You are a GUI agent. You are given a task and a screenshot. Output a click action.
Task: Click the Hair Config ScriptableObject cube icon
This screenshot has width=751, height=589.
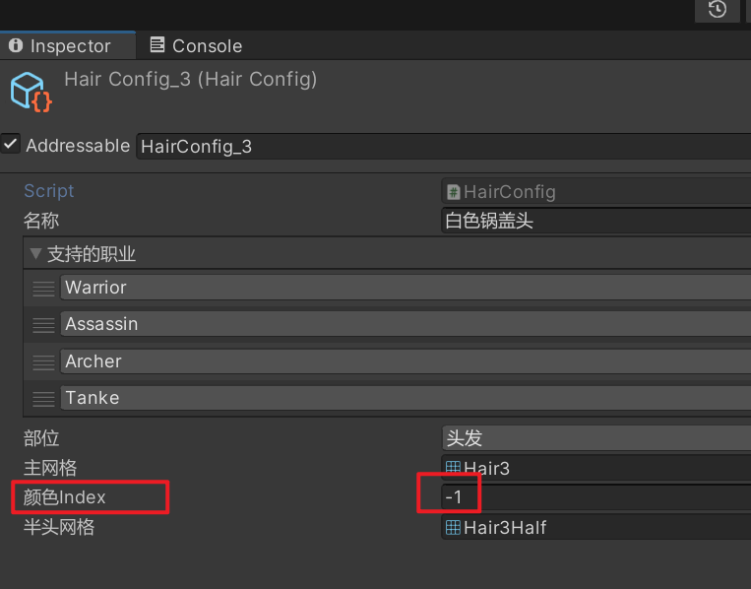point(31,92)
